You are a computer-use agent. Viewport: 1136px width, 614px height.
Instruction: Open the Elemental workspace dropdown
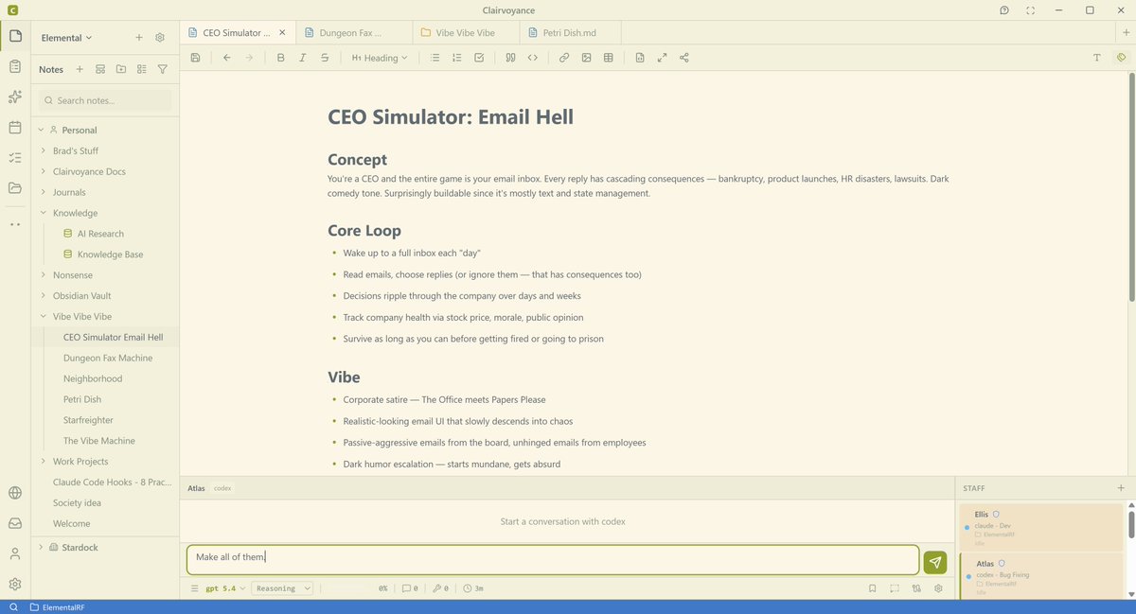click(x=66, y=38)
